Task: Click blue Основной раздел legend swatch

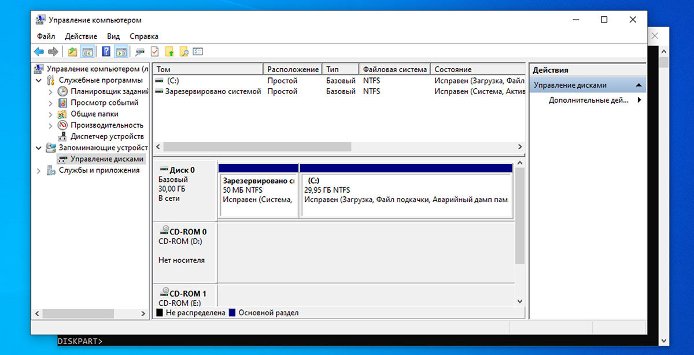Action: point(232,313)
